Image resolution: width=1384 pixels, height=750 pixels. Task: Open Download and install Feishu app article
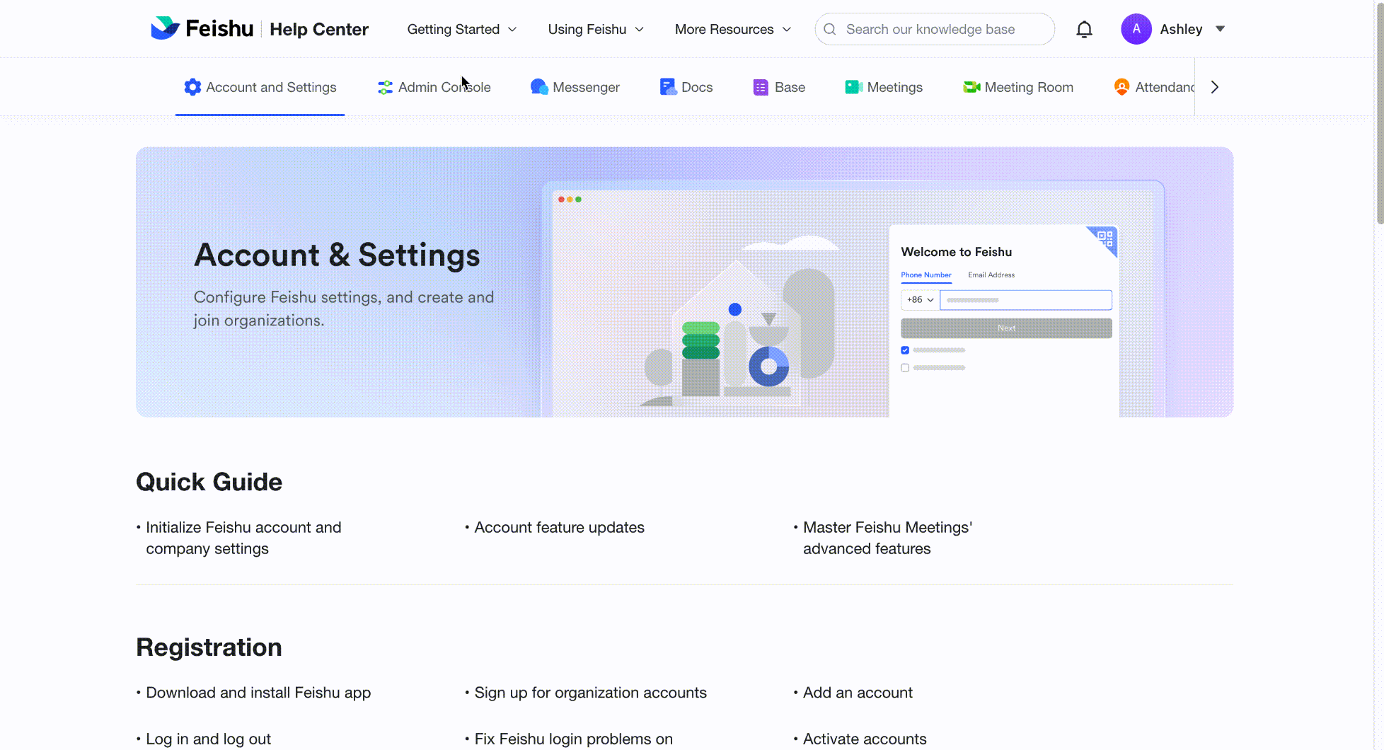[258, 693]
